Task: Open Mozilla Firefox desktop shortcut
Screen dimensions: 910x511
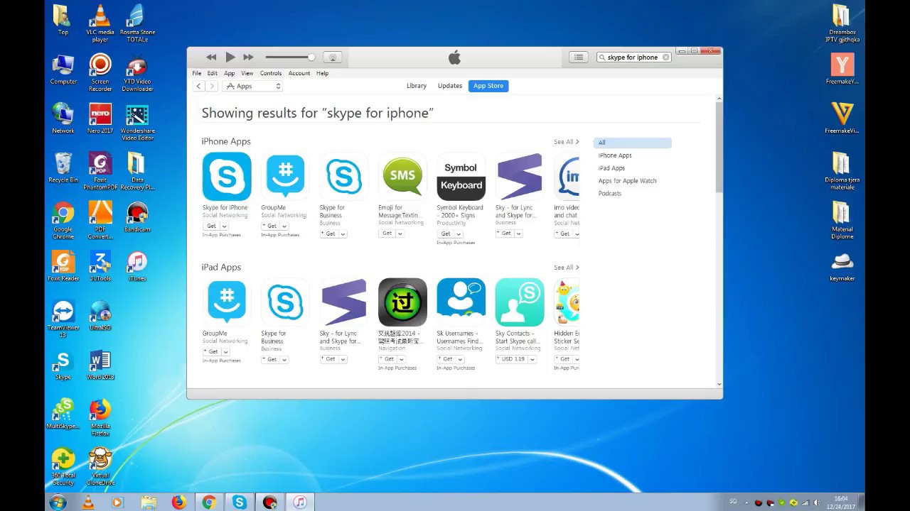Action: (x=100, y=417)
